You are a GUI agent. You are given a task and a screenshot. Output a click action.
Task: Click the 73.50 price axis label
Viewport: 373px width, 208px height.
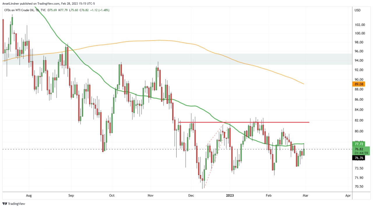click(359, 168)
